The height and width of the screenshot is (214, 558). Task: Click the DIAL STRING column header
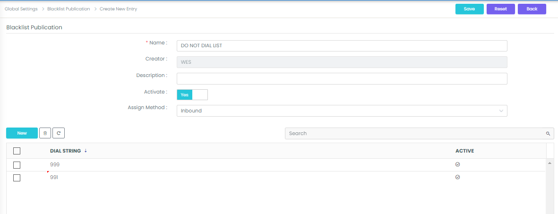click(x=66, y=151)
